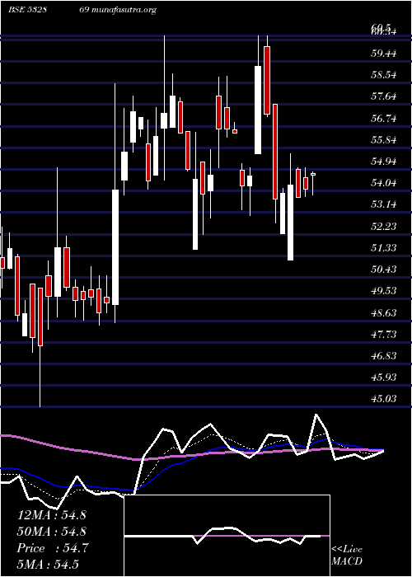Select the 57.64 price axis label

pyautogui.click(x=384, y=96)
